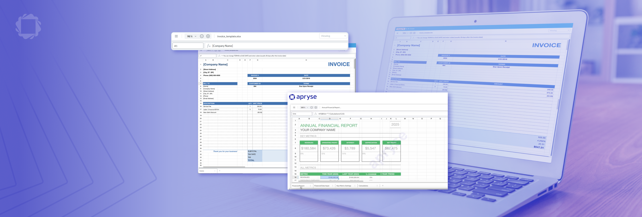Viewport: 642px width, 217px height.
Task: Open the kebab menu on the Calculations tab
Action: click(377, 186)
